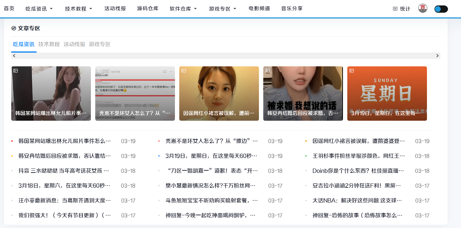Open the 统计 link

402,9
